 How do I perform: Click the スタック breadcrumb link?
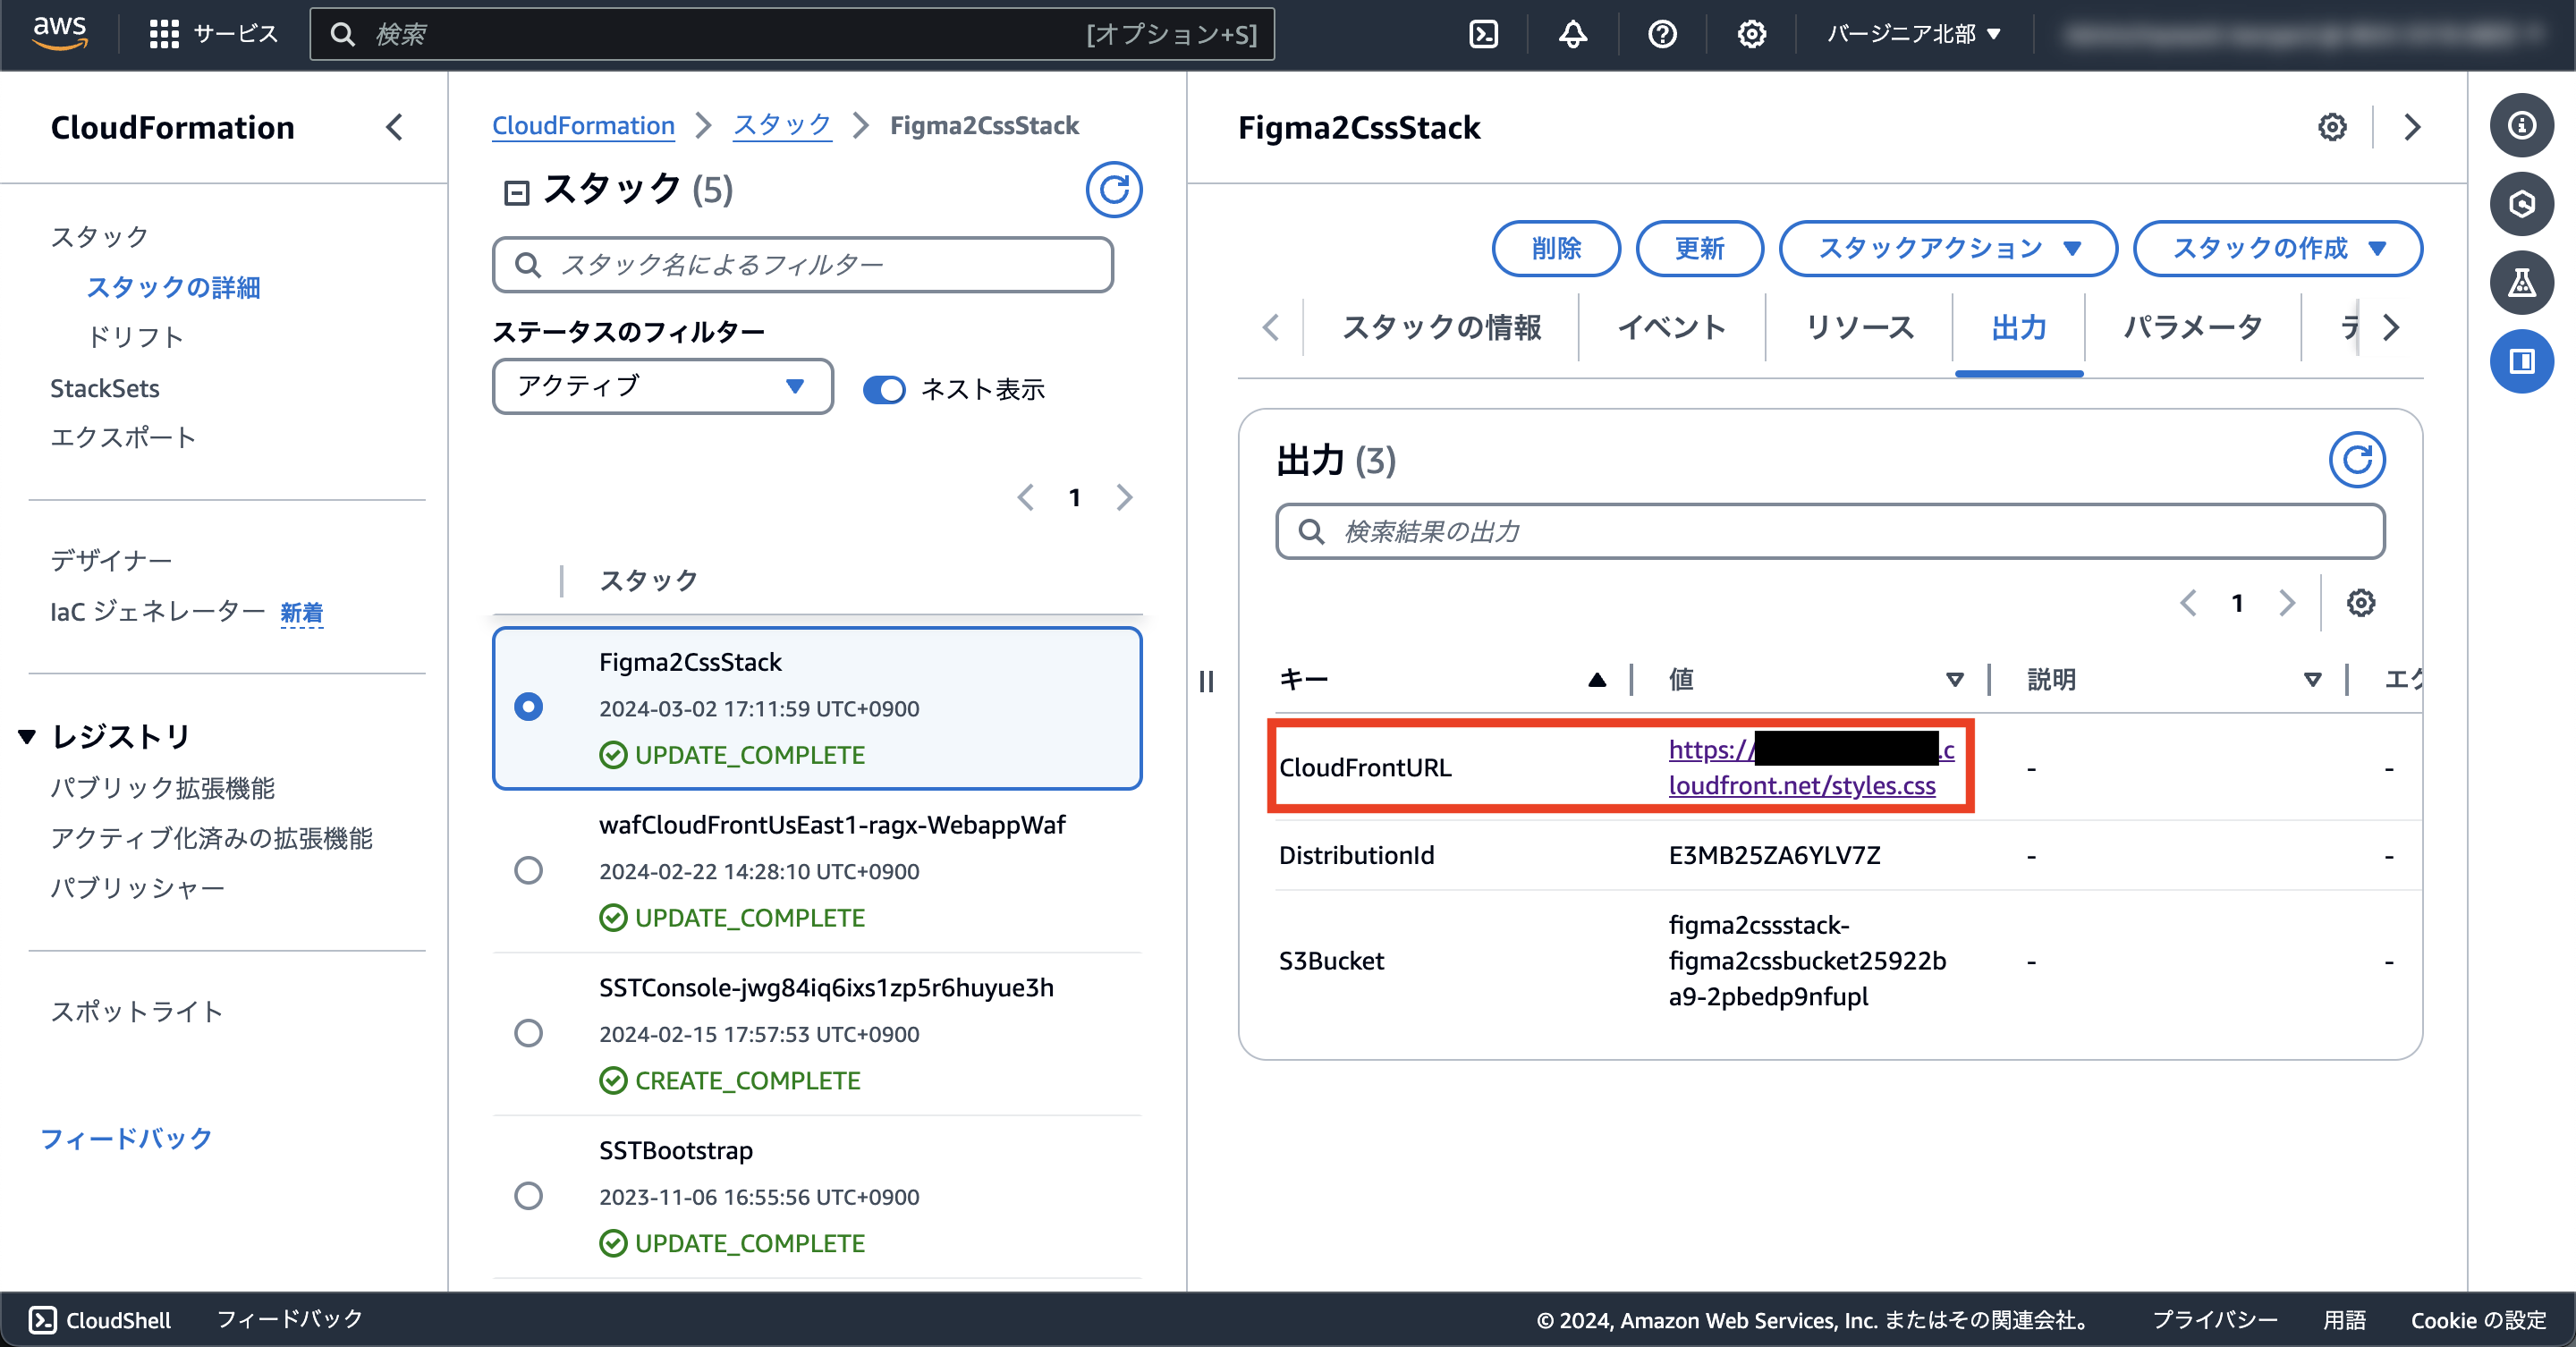pyautogui.click(x=782, y=125)
